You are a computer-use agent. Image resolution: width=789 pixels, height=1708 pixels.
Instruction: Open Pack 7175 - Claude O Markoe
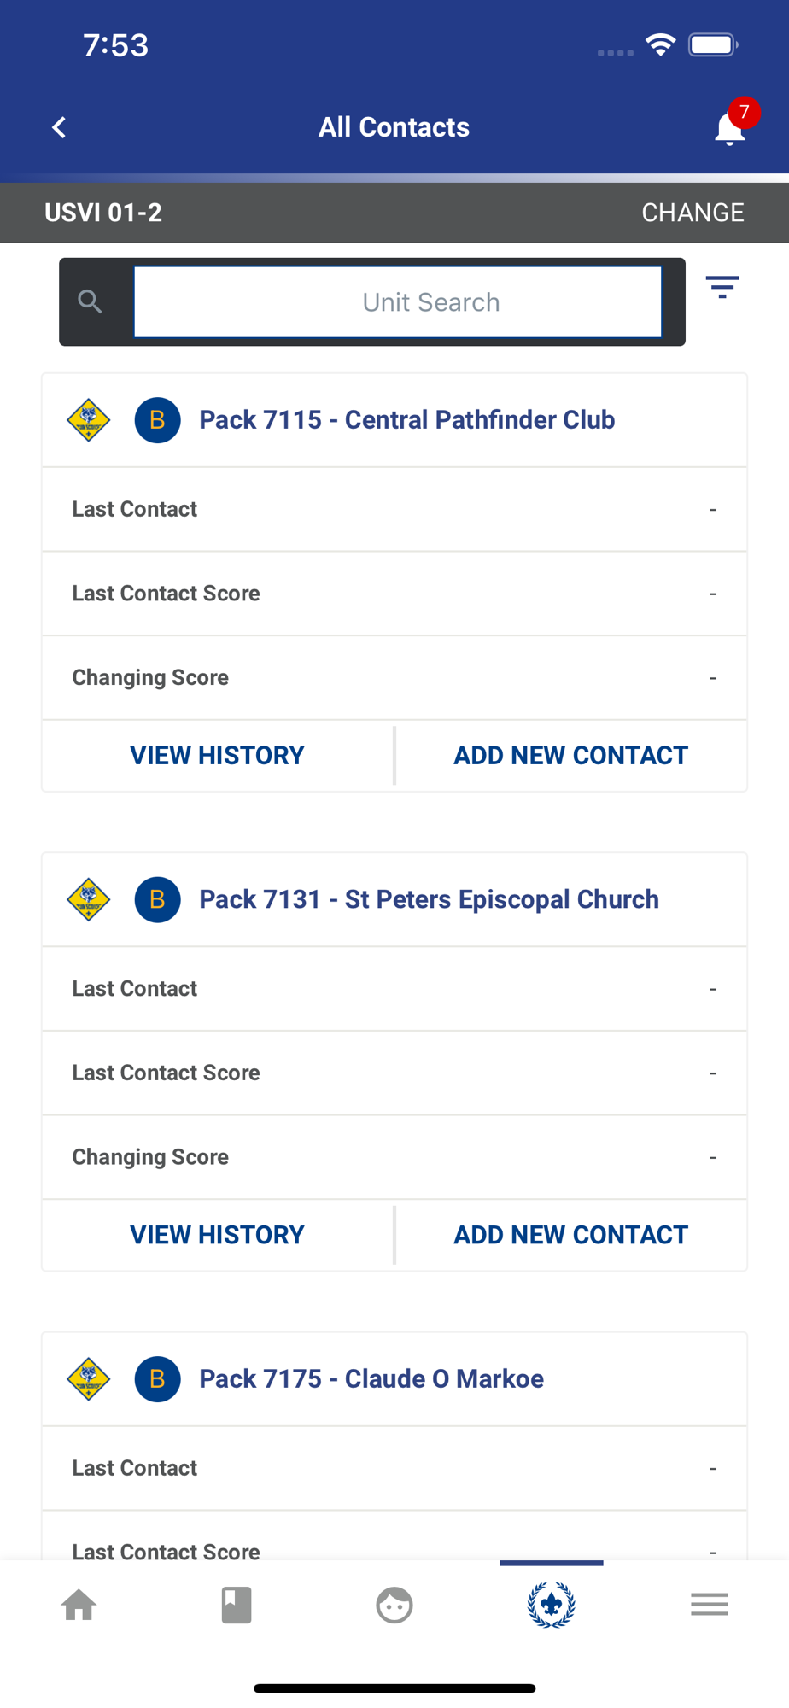point(371,1379)
